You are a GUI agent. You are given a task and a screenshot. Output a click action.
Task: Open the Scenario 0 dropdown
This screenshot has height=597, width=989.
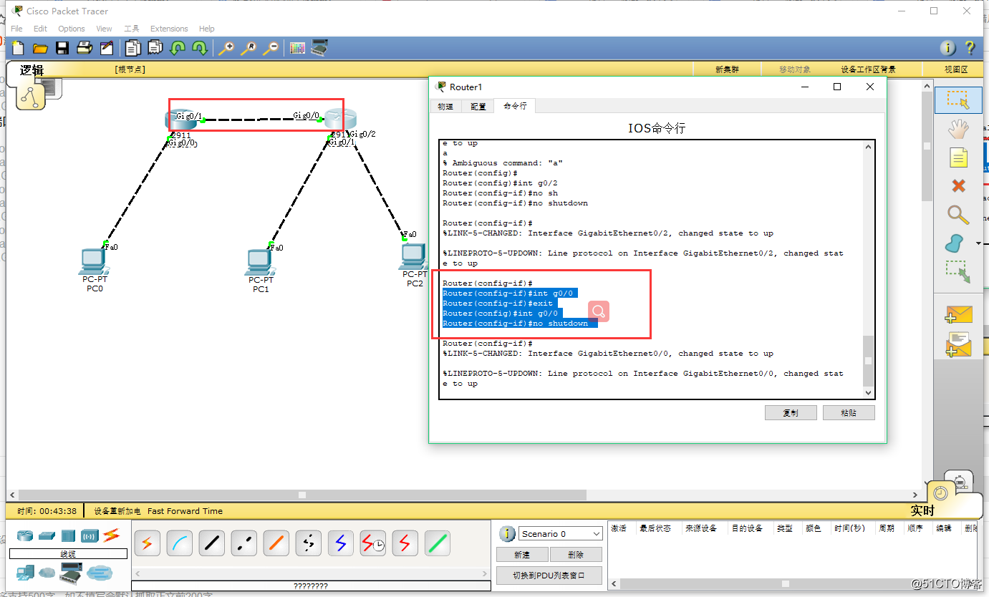(561, 533)
